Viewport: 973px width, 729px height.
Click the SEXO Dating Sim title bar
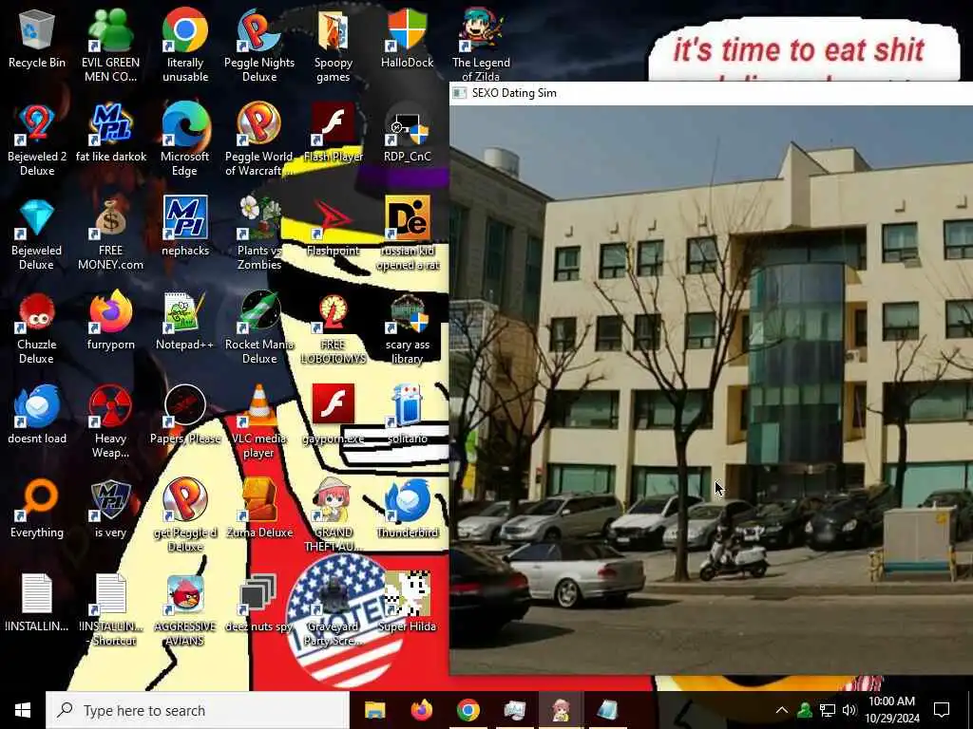pyautogui.click(x=711, y=93)
